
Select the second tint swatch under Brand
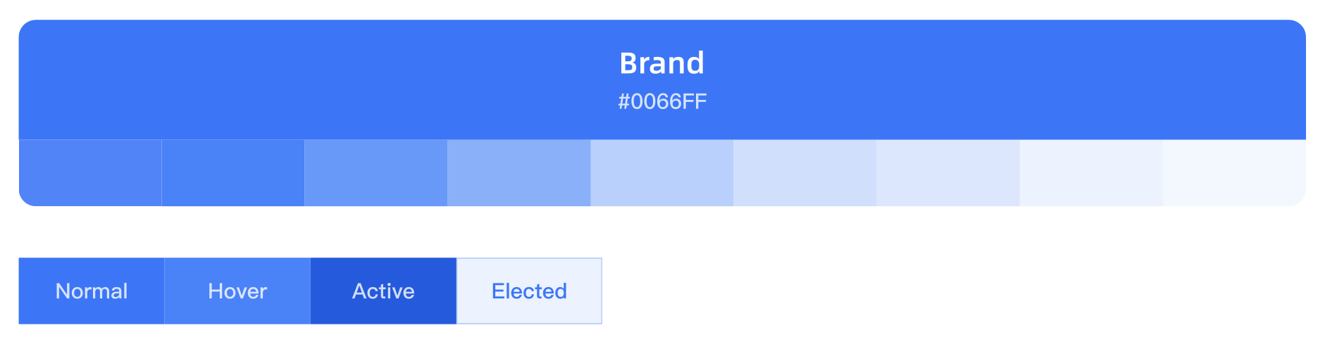tap(233, 172)
